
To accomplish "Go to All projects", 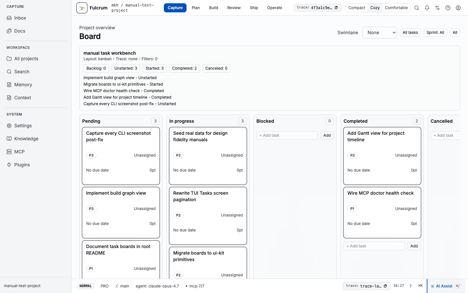I will click(35, 59).
